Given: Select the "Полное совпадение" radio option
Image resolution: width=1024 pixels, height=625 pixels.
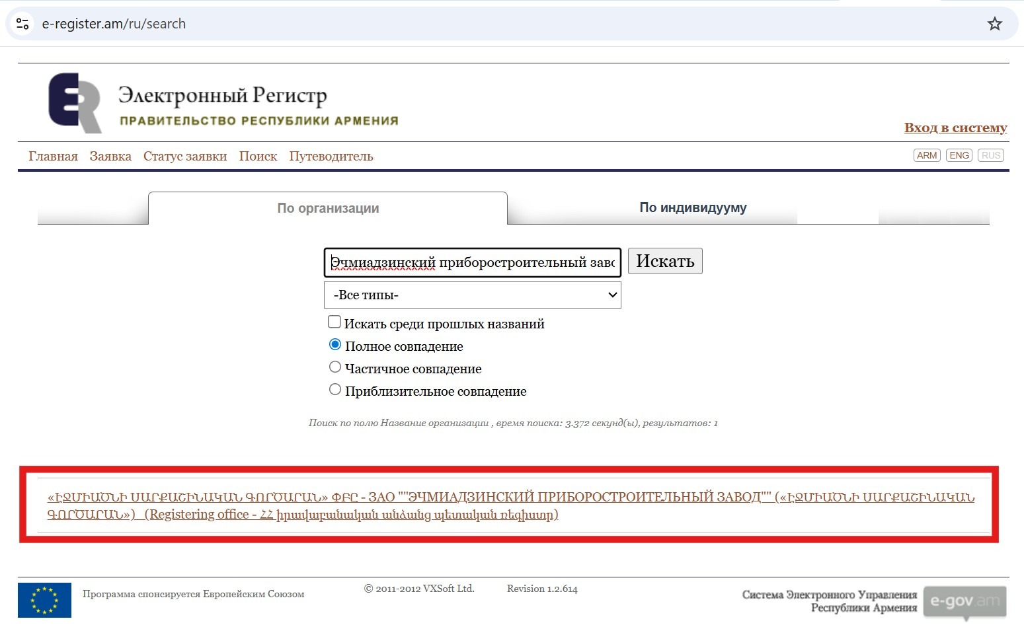Looking at the screenshot, I should (335, 345).
